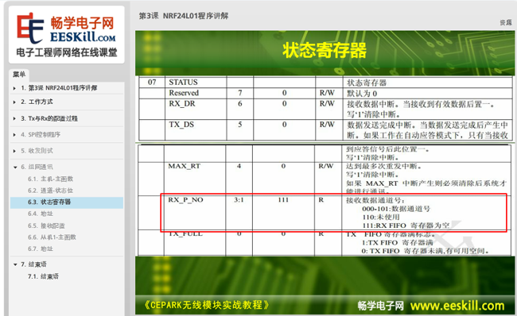Screen dimensions: 517x316
Task: Expand the 2. 工作方式 arrow
Action: pos(14,102)
